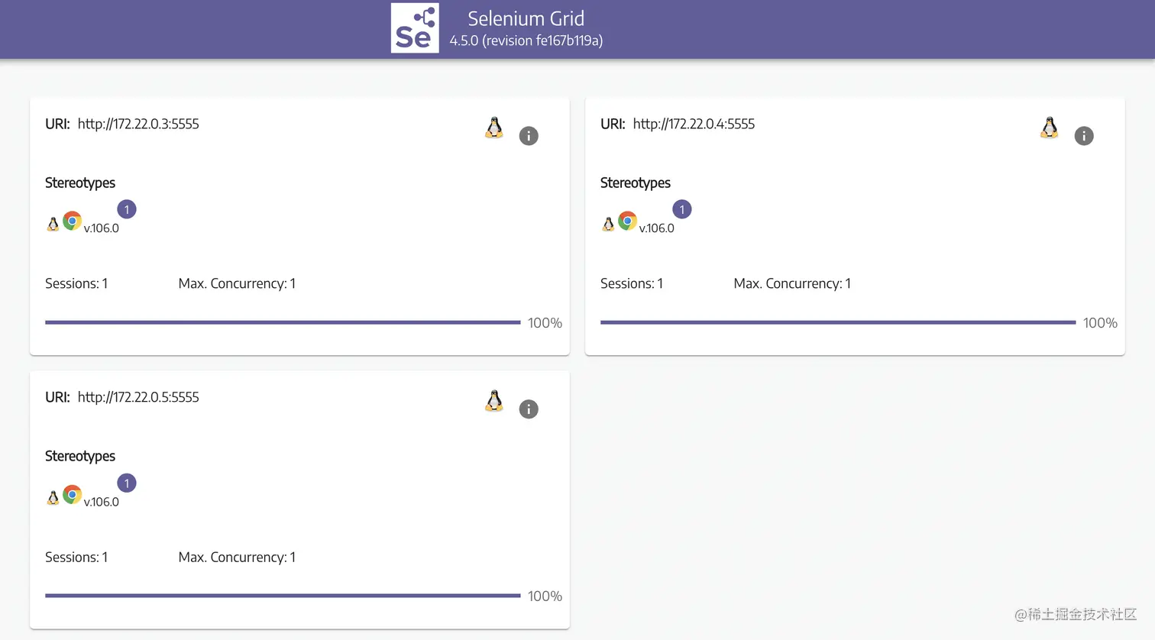This screenshot has height=640, width=1155.
Task: Click Linux penguin OS icon on node 172.22.0.4
Action: coord(1050,128)
